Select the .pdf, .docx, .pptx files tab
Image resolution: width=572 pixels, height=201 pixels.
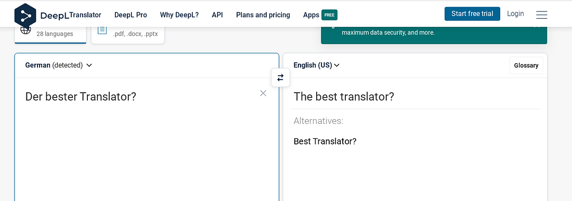[x=128, y=35]
